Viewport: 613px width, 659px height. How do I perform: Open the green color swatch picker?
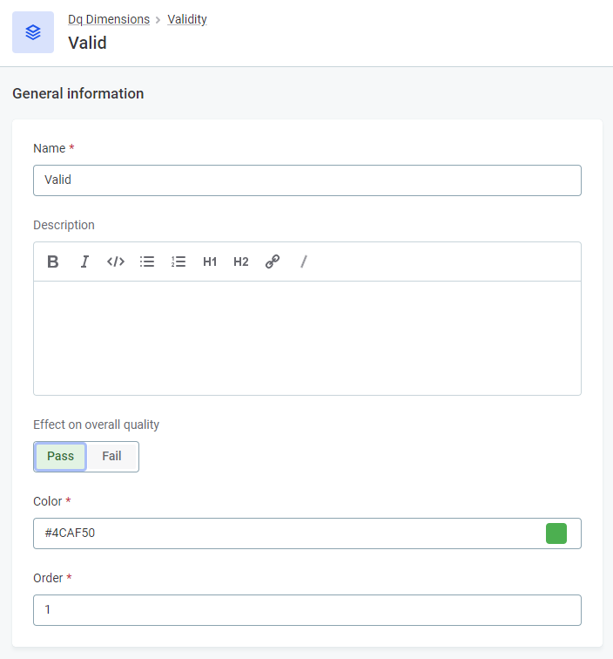coord(556,533)
